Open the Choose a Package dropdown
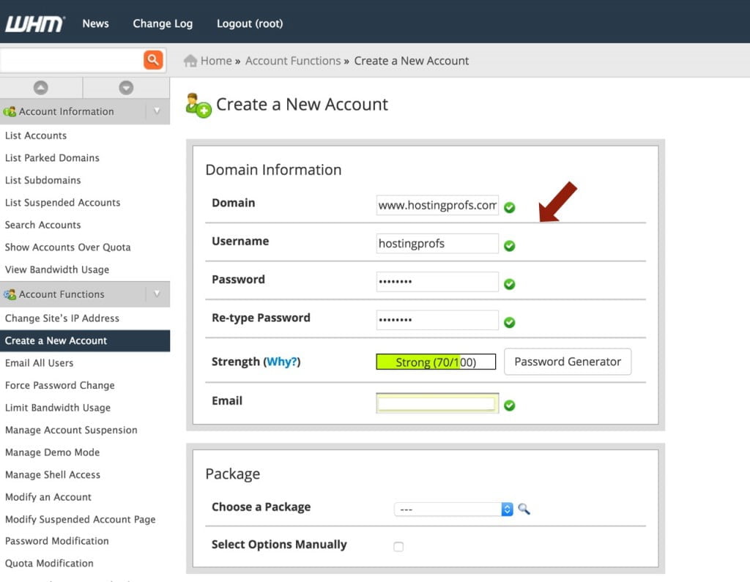Screen dimensions: 750x582 [453, 510]
